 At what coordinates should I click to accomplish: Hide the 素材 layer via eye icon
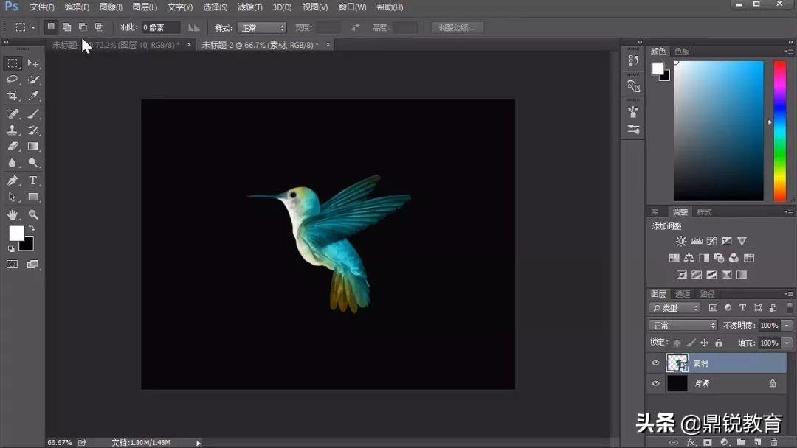[656, 363]
